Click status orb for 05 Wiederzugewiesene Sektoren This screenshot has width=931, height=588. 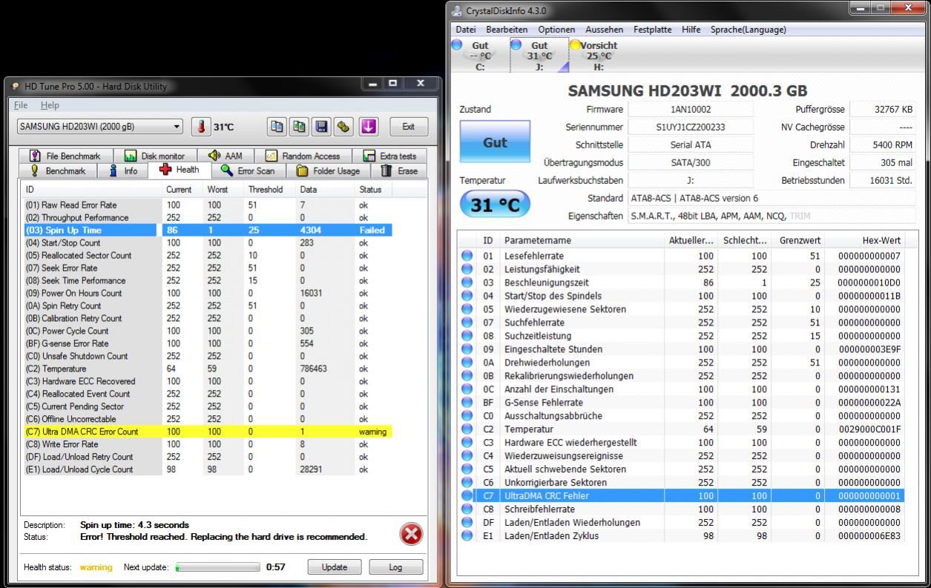pyautogui.click(x=467, y=309)
